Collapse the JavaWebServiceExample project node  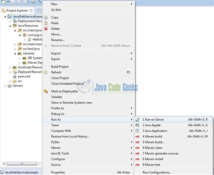pos(5,17)
